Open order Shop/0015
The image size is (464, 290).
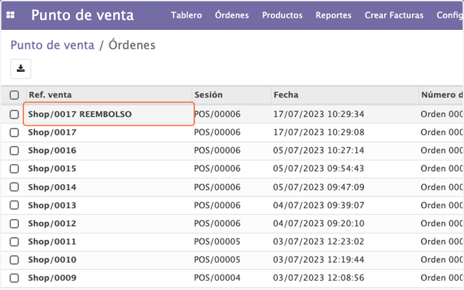pyautogui.click(x=52, y=169)
